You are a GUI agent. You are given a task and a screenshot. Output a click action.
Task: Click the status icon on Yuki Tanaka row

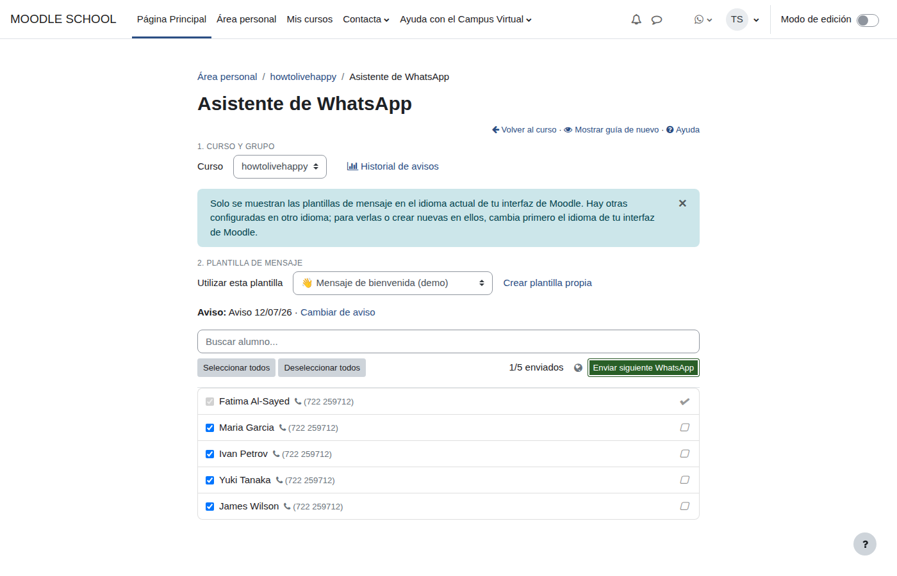[x=684, y=480]
